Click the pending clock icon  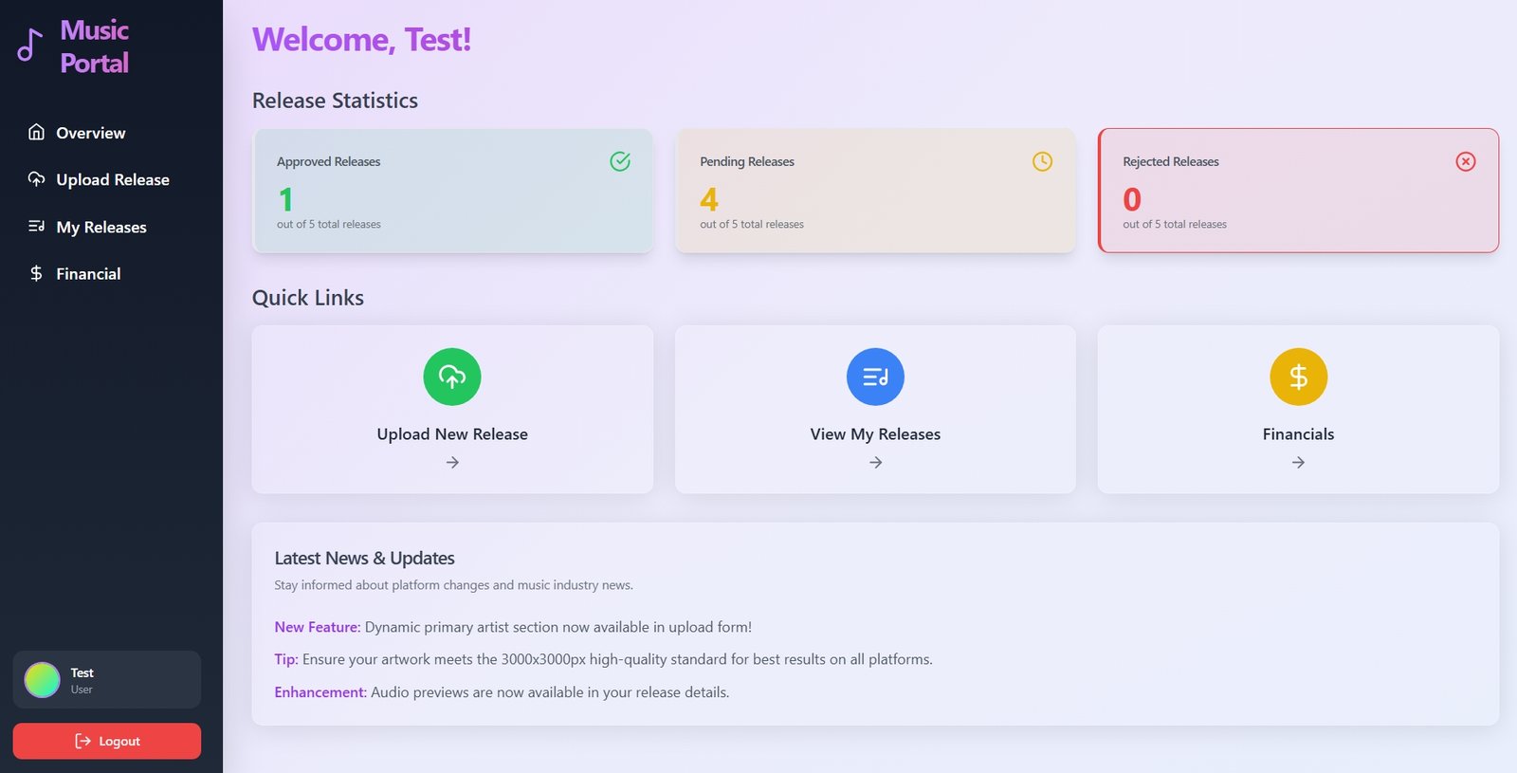1042,161
